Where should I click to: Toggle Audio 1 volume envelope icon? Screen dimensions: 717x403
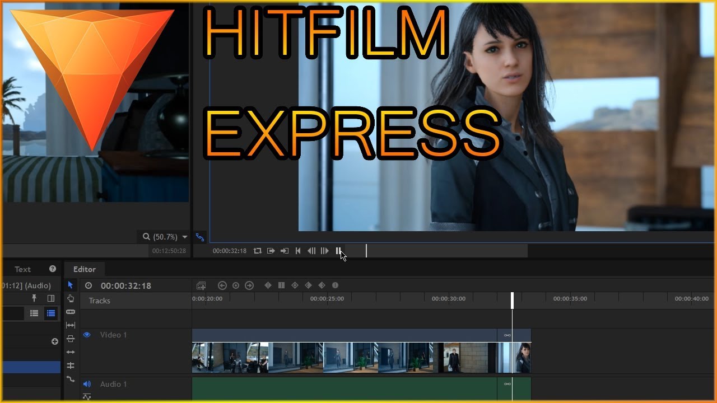pos(87,396)
